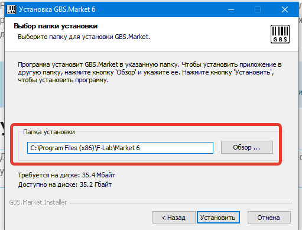The width and height of the screenshot is (302, 230).
Task: Cancel setup using the Отмена button
Action: click(x=269, y=218)
